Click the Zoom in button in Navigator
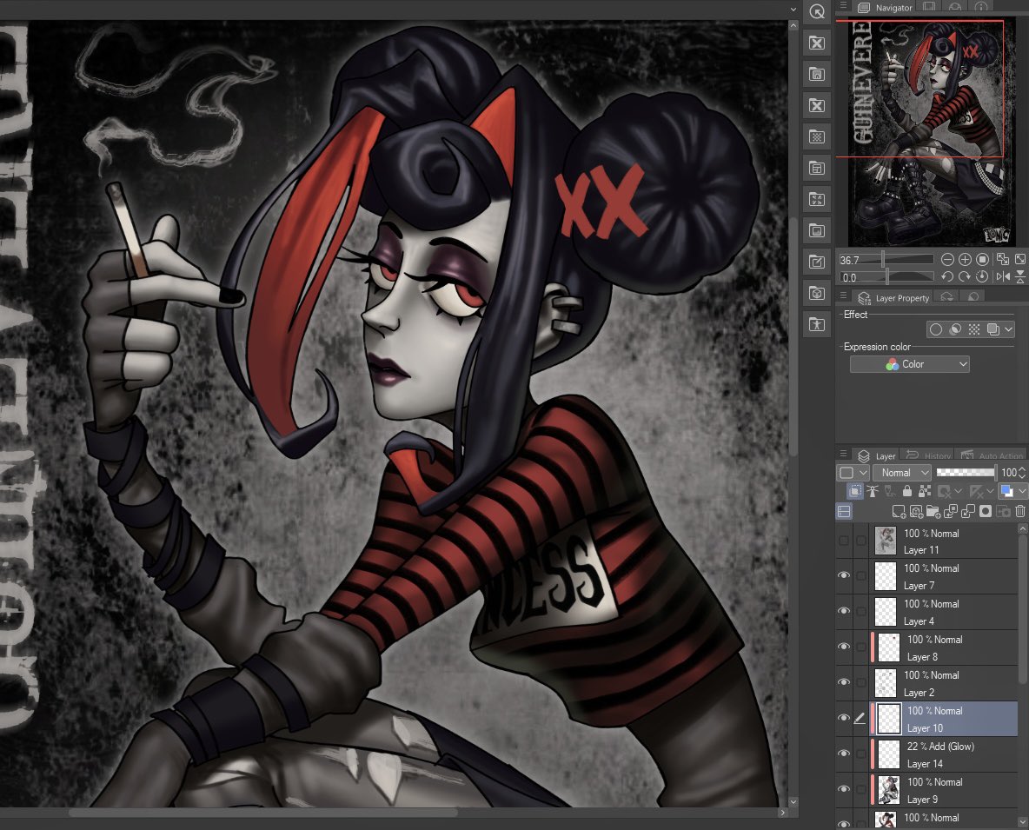 click(x=965, y=259)
